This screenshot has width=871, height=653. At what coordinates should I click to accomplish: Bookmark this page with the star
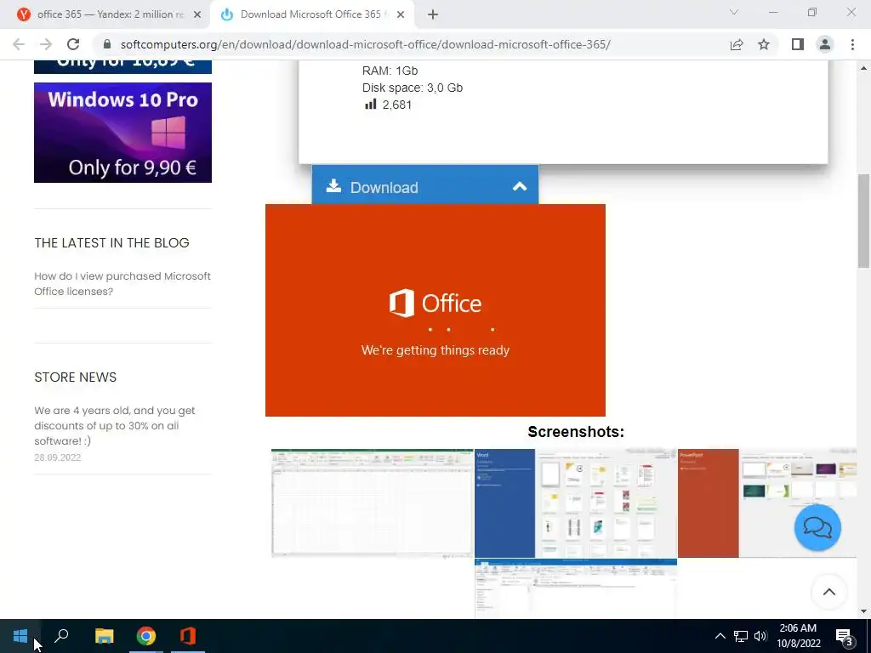pyautogui.click(x=764, y=44)
